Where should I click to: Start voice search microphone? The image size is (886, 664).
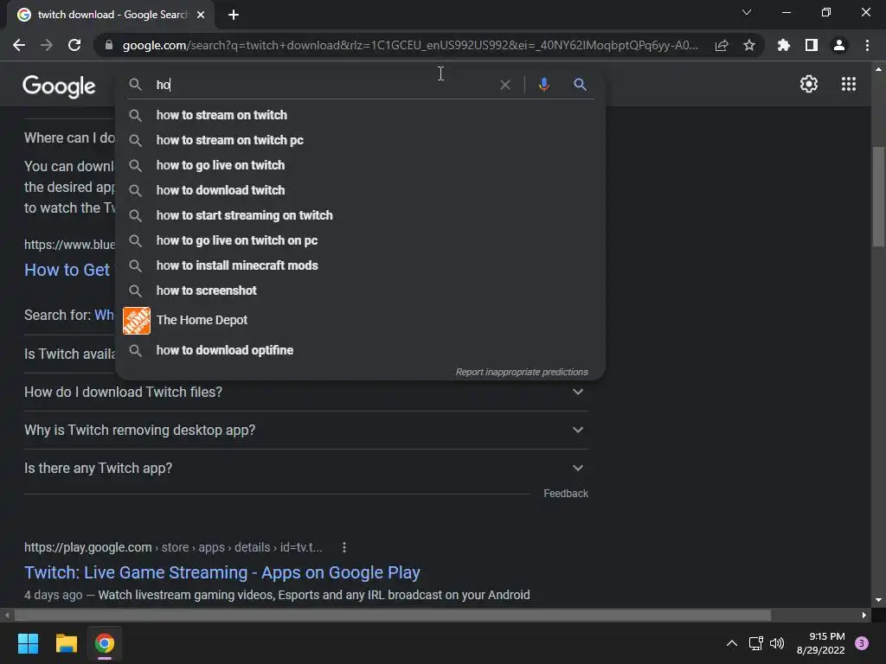tap(543, 85)
